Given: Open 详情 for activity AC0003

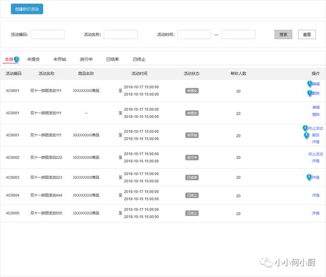Looking at the screenshot, I should point(316,178).
